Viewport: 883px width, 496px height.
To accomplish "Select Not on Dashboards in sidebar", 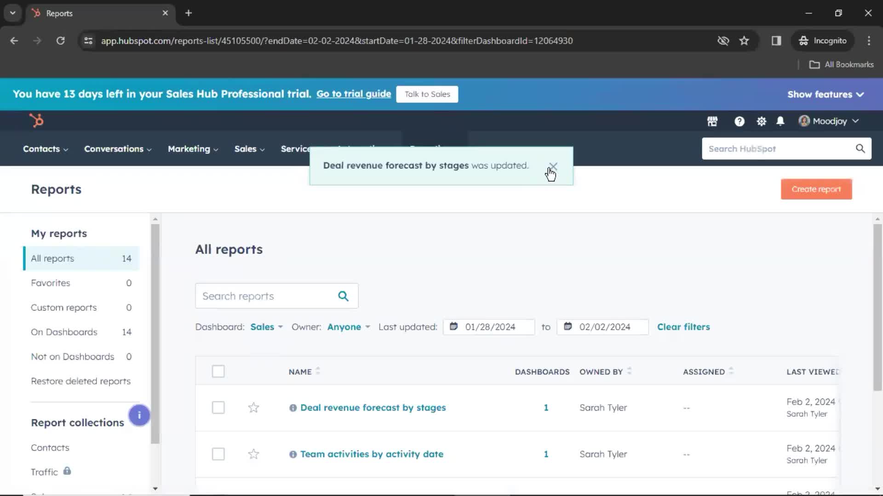I will point(81,357).
